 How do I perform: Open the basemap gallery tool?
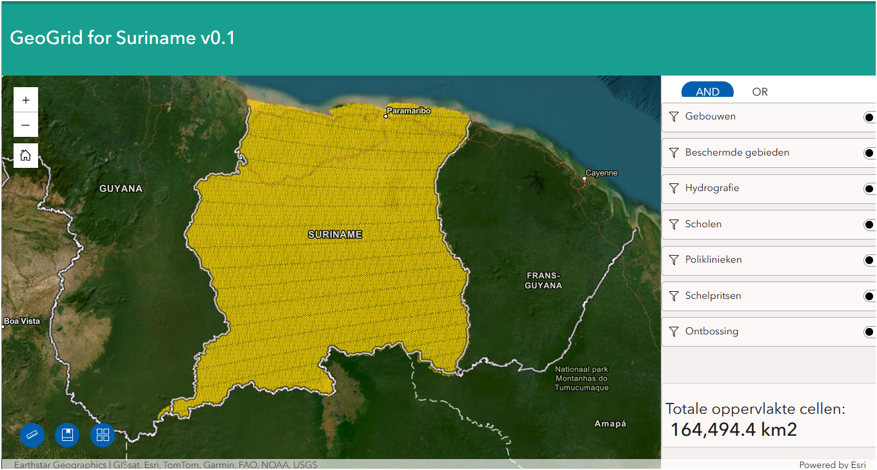click(103, 435)
